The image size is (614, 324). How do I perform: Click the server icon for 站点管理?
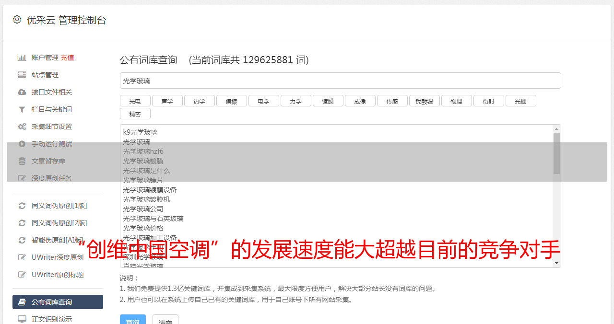22,75
